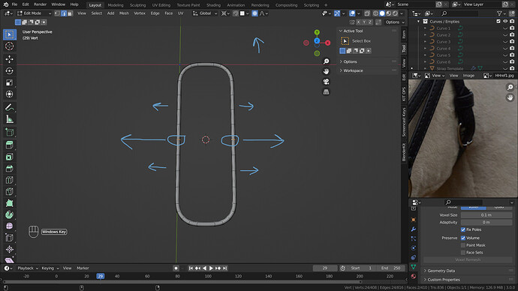The width and height of the screenshot is (518, 291).
Task: Open the Playback dropdown in timeline
Action: point(28,268)
